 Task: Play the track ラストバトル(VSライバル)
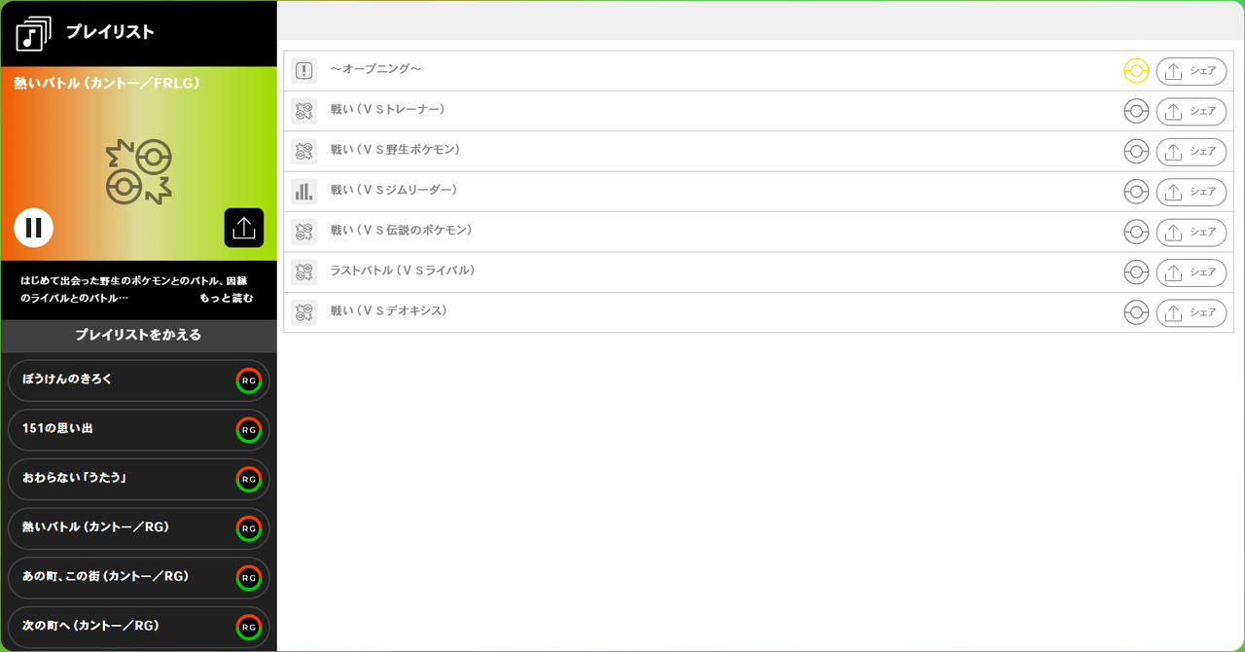tap(403, 271)
